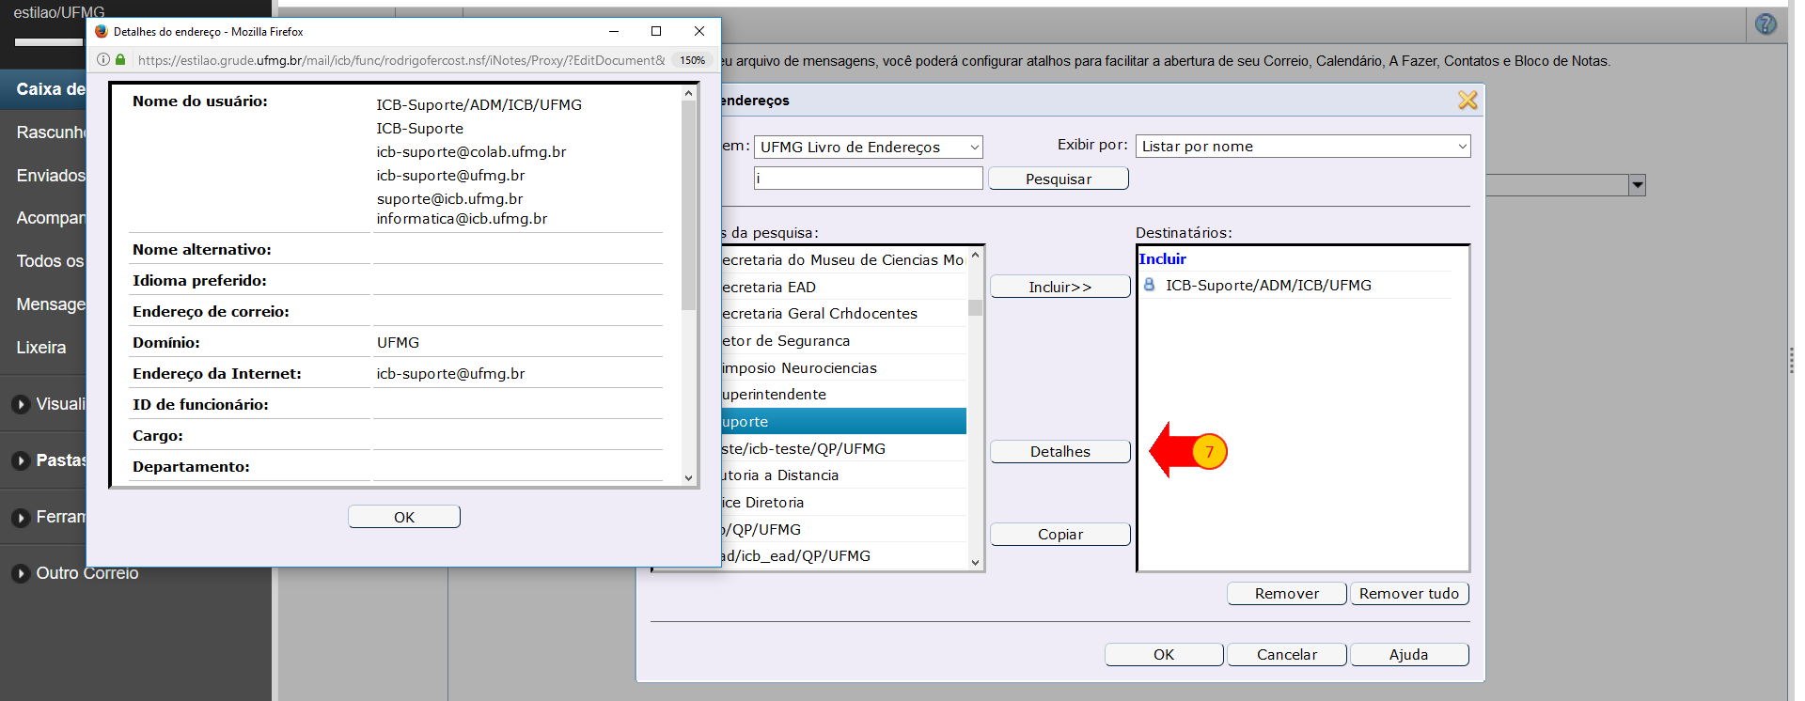
Task: Click OK in the details popup
Action: click(x=403, y=517)
